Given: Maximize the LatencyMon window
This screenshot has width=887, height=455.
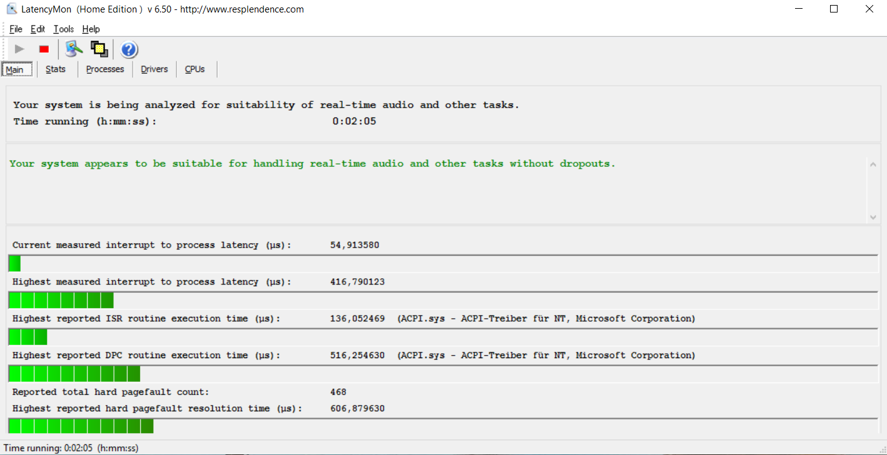Looking at the screenshot, I should click(834, 9).
